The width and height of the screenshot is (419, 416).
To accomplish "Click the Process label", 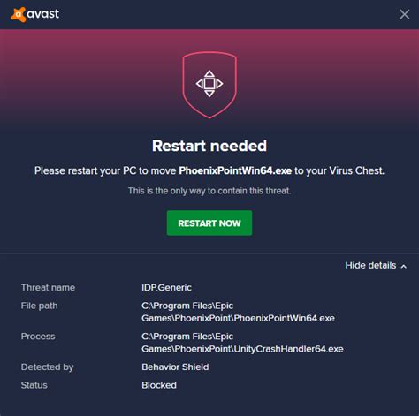I will coord(38,337).
